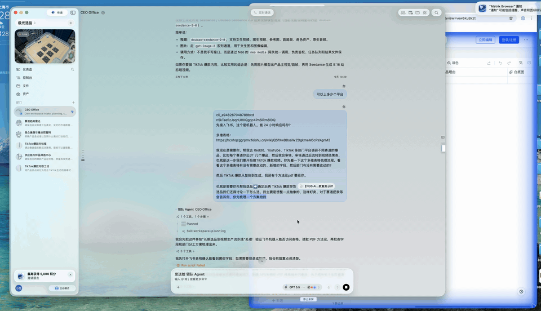Stop generation with the black stop button
Image resolution: width=541 pixels, height=311 pixels.
coord(346,287)
